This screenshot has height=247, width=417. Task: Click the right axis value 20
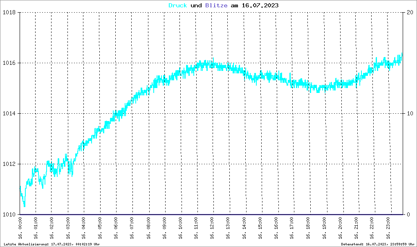(410, 13)
